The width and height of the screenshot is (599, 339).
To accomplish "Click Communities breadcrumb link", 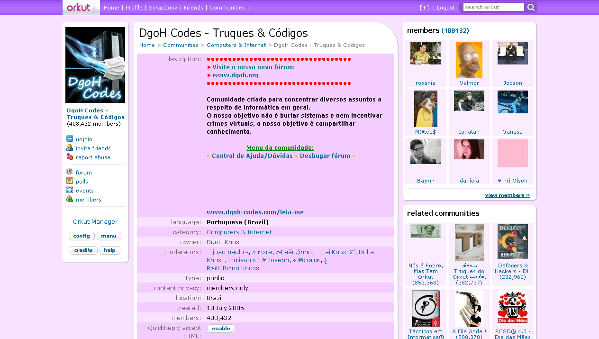I will [181, 45].
